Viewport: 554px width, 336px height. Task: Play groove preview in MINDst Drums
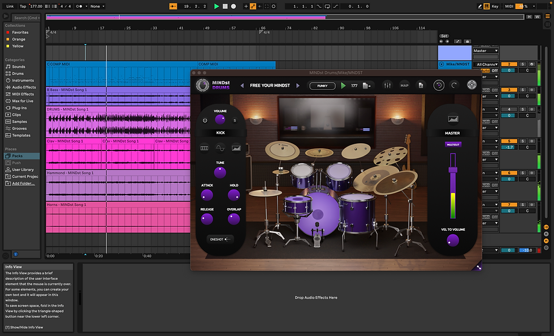[343, 85]
